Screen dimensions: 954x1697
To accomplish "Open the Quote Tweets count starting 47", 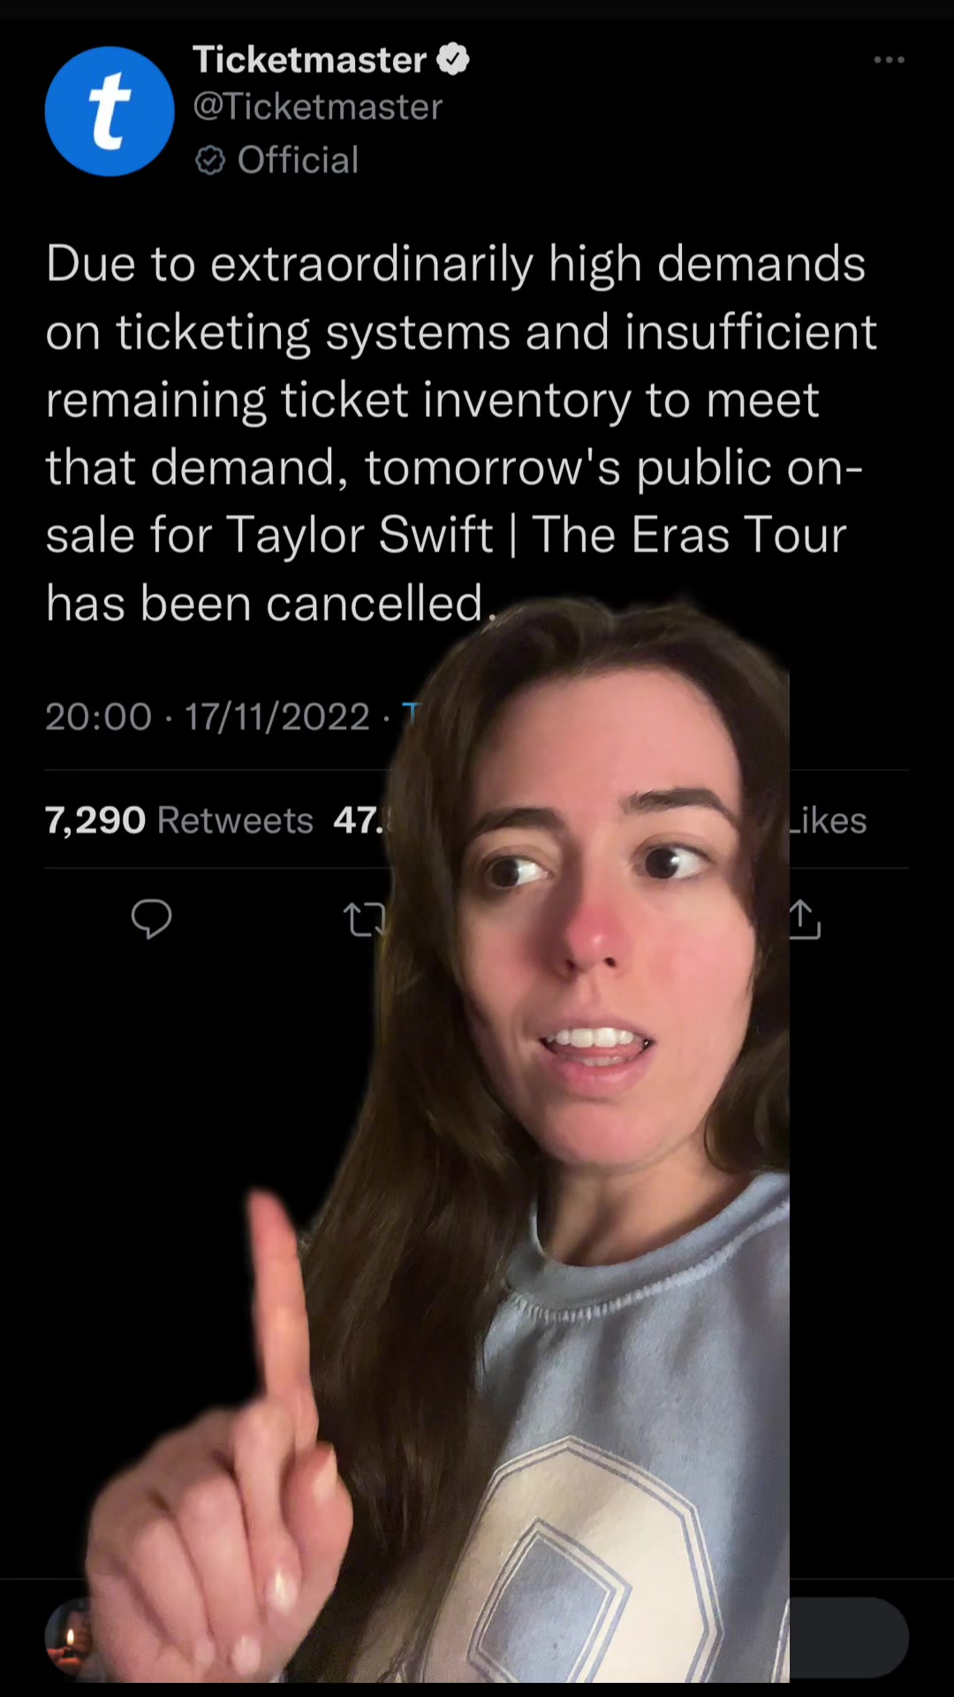I will [360, 820].
